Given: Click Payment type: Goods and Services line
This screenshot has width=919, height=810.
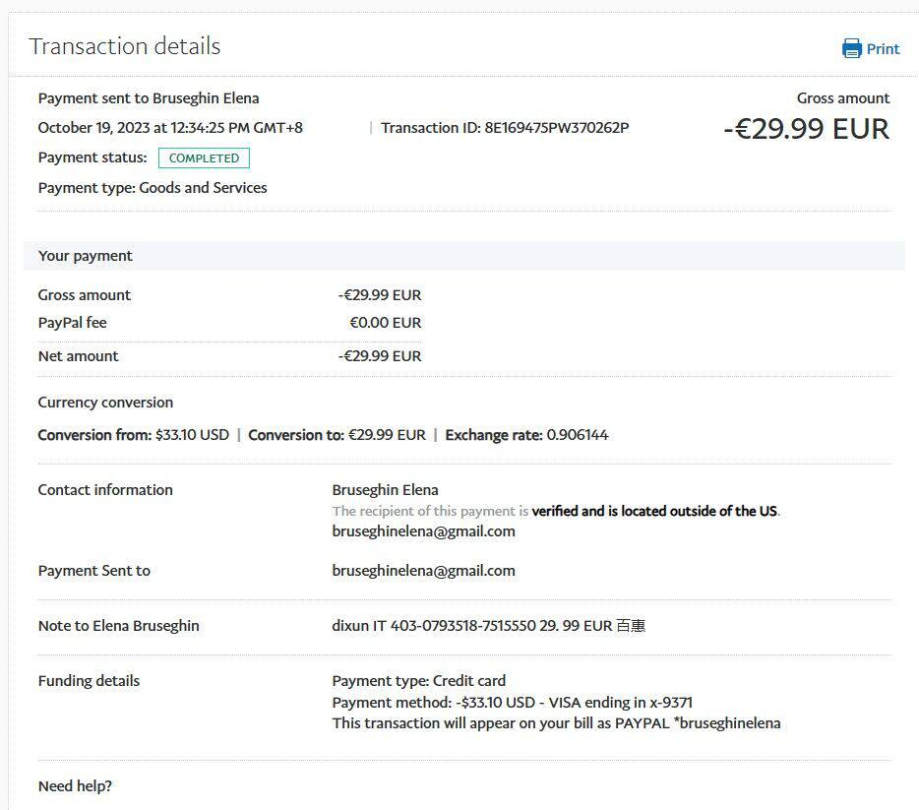Looking at the screenshot, I should [x=153, y=188].
